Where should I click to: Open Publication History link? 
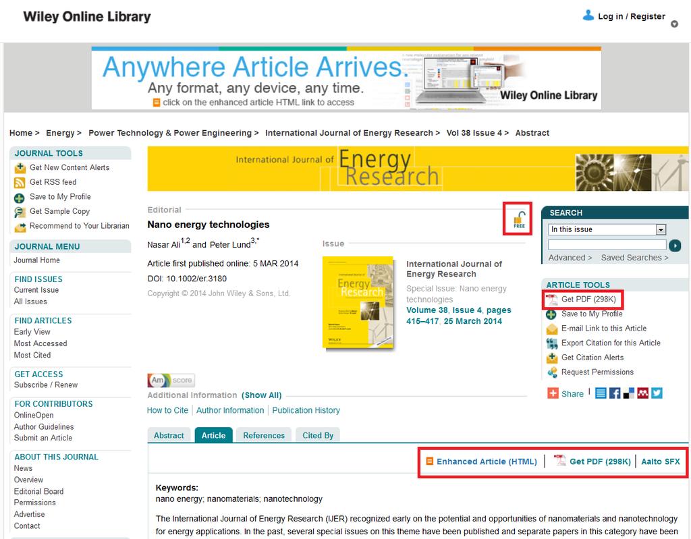[306, 410]
